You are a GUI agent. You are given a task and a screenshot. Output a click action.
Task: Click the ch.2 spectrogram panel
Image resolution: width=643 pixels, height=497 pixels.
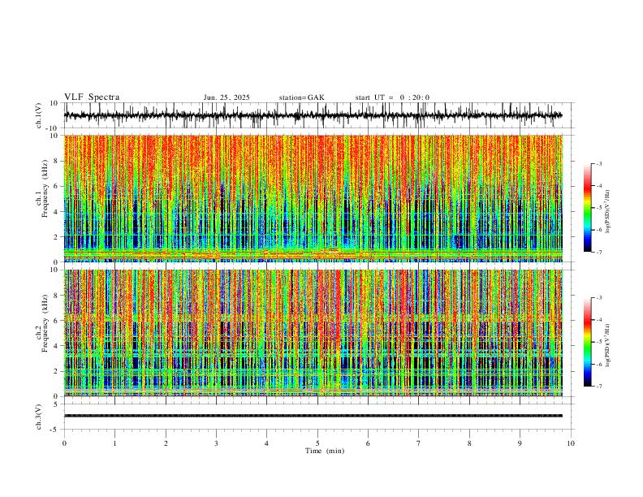click(313, 333)
